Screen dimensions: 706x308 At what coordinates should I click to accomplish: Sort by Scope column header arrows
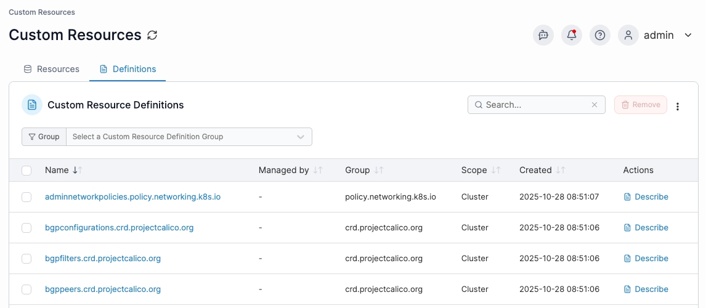coord(495,170)
